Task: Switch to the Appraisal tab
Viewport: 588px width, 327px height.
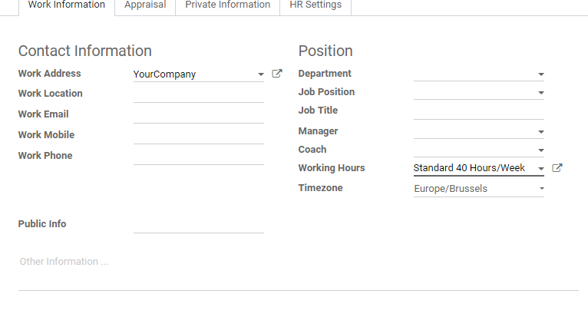Action: click(x=145, y=5)
